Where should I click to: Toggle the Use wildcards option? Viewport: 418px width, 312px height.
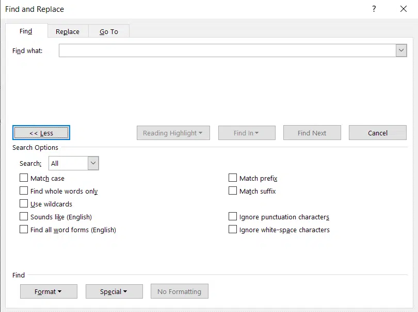(x=24, y=203)
